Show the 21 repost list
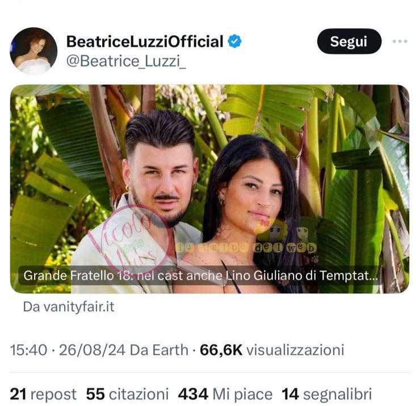This screenshot has width=416, height=406. [x=43, y=394]
